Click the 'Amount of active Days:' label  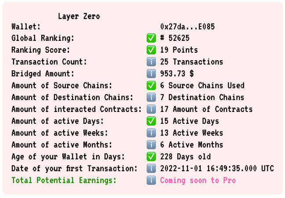pos(58,121)
